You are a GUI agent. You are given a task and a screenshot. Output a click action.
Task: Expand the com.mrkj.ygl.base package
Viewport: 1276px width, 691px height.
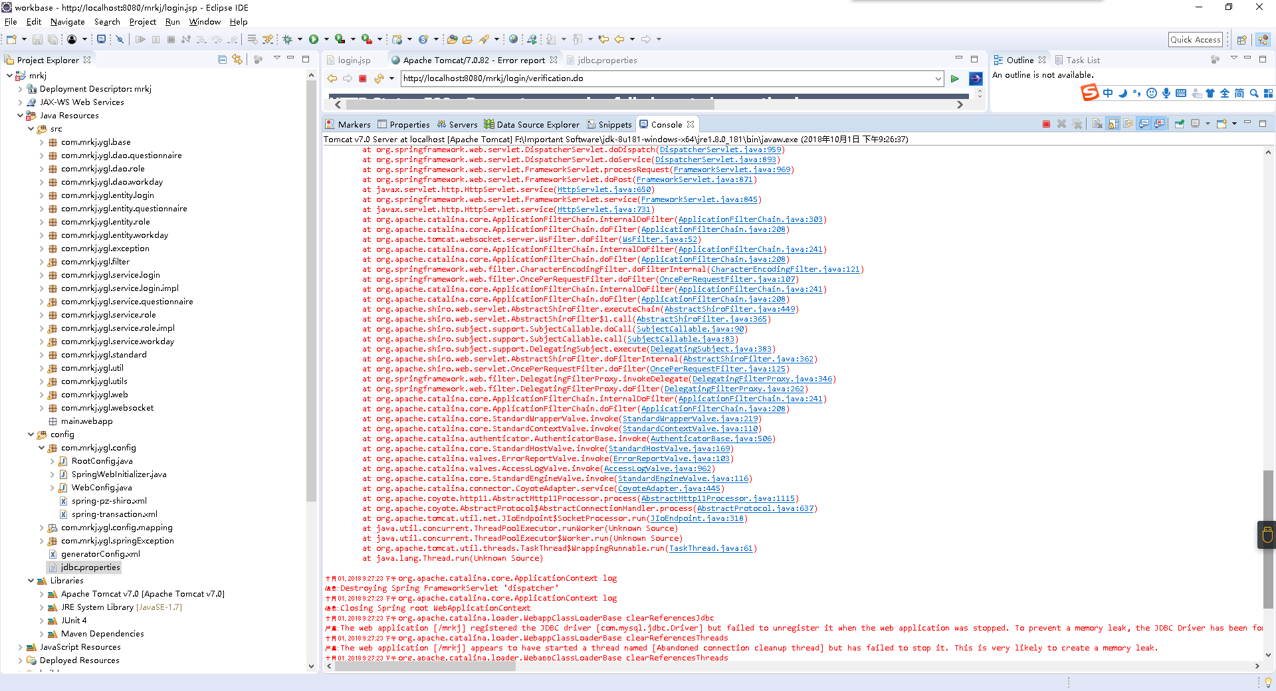41,142
